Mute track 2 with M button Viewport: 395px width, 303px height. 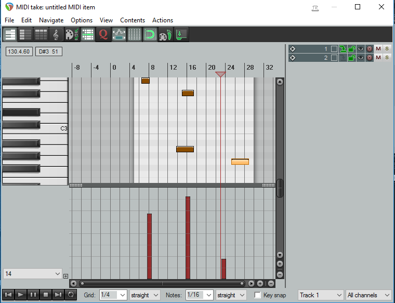tap(378, 58)
